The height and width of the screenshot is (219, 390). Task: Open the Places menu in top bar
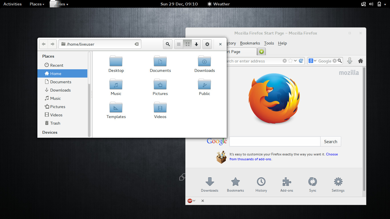(x=37, y=4)
